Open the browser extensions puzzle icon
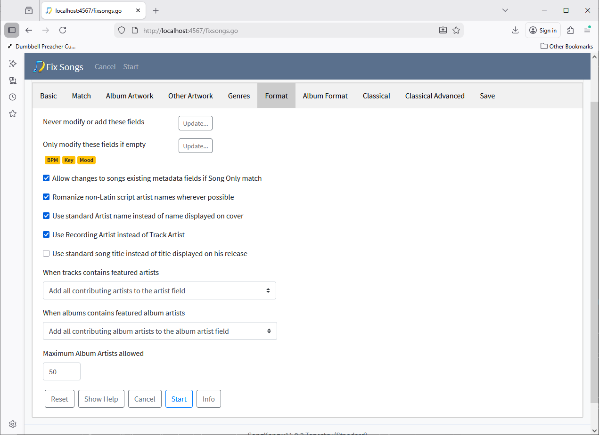The height and width of the screenshot is (435, 599). click(571, 30)
